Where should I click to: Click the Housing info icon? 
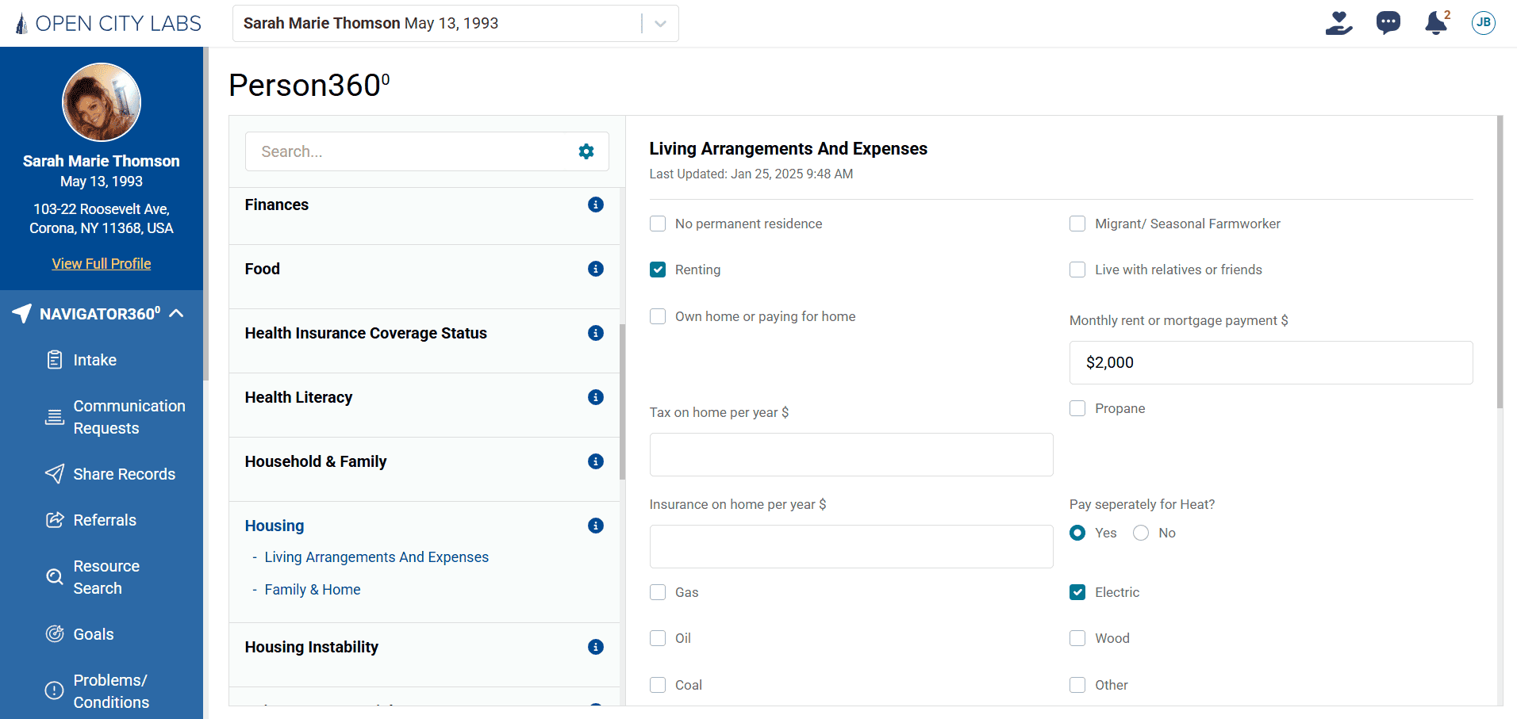click(x=596, y=526)
